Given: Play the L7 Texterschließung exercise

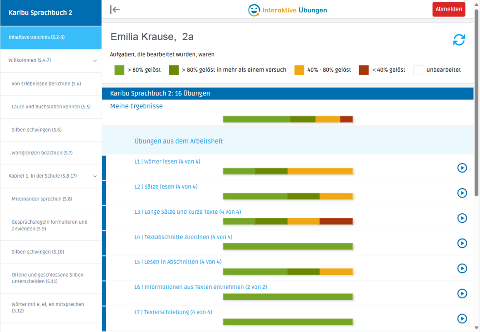Looking at the screenshot, I should click(x=462, y=319).
